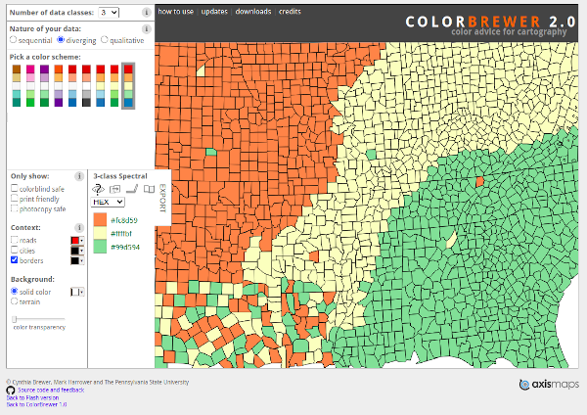
Task: Pick the red-yellow-green RdYlGn scheme
Action: tap(114, 86)
